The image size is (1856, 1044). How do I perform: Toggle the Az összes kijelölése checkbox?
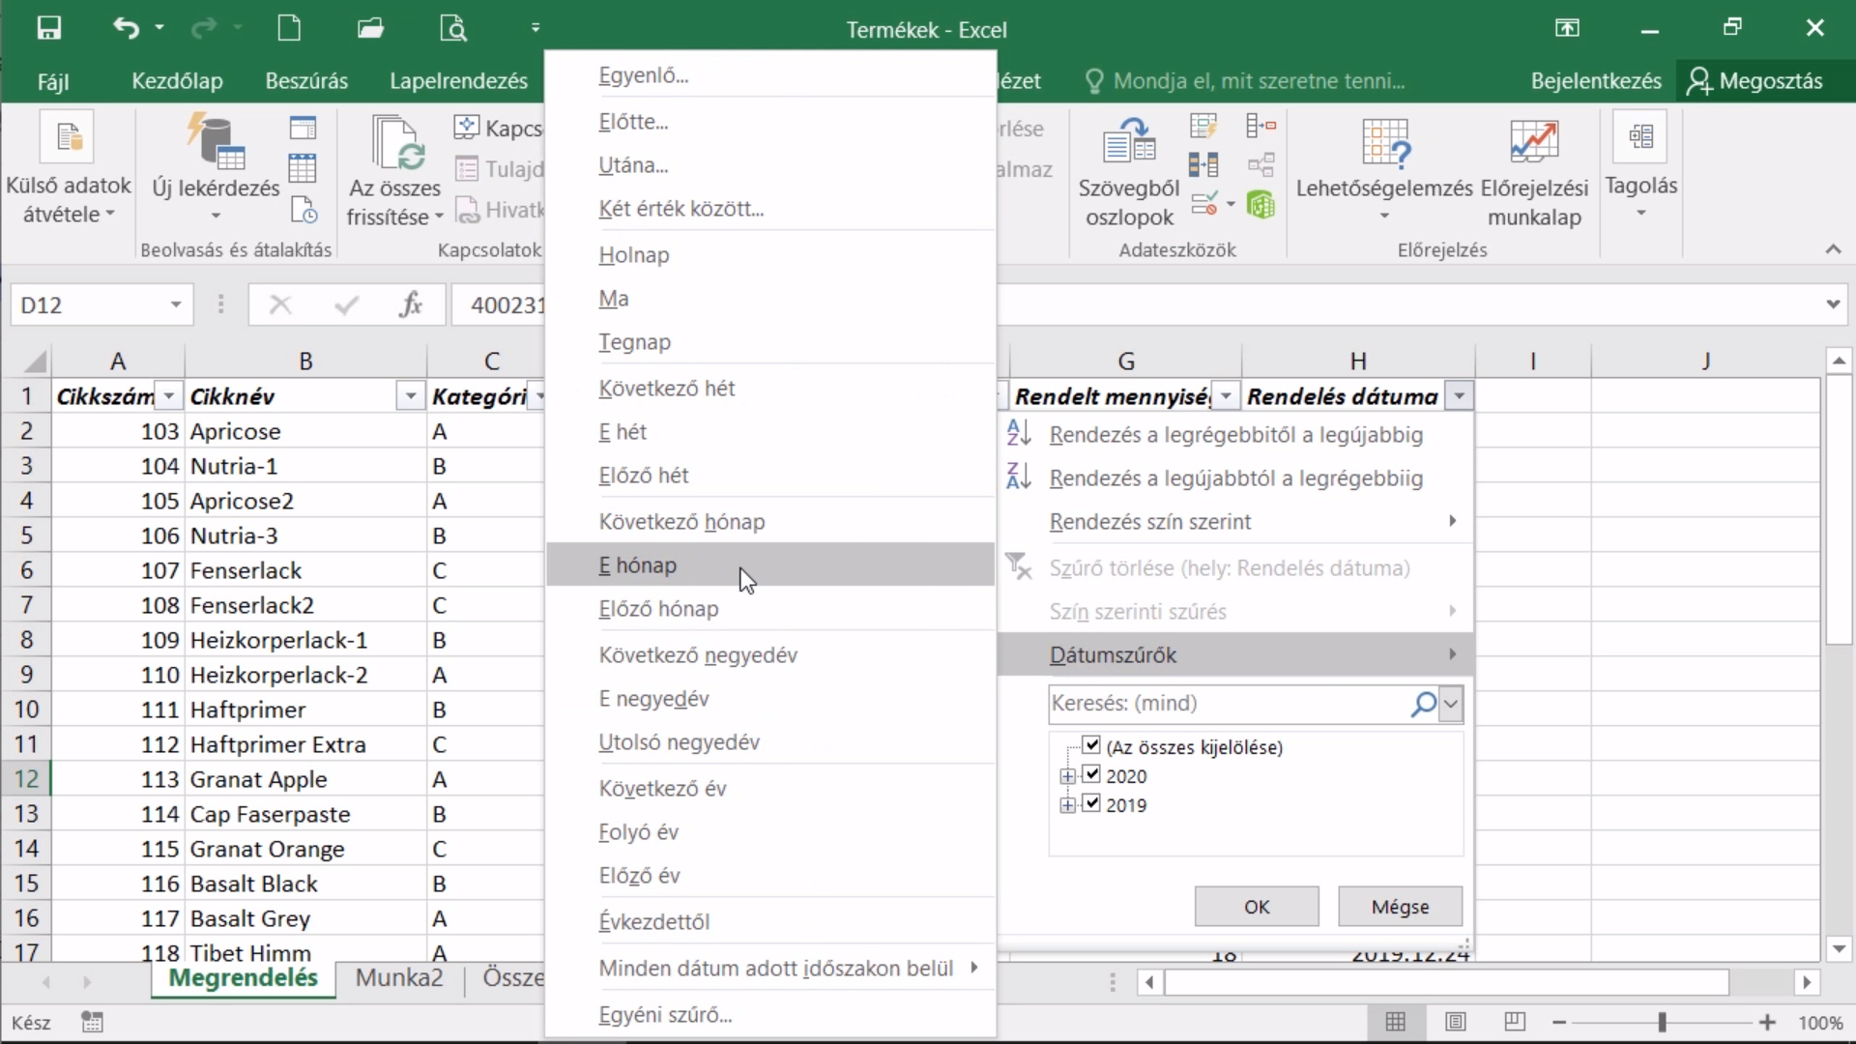(1092, 745)
